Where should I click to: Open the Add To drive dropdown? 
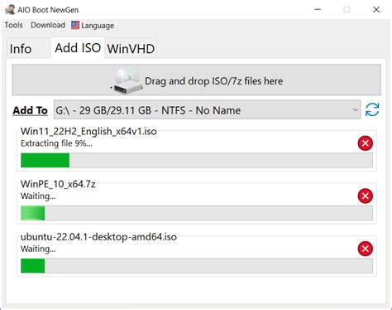(x=207, y=110)
